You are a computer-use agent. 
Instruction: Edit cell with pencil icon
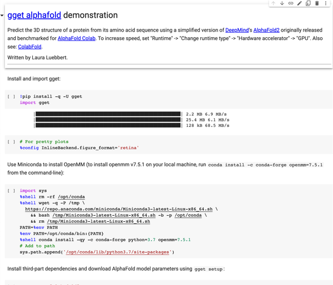click(300, 4)
